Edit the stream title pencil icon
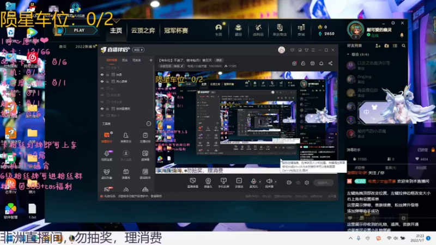Screen dimensions: 436x245 tap(182, 66)
